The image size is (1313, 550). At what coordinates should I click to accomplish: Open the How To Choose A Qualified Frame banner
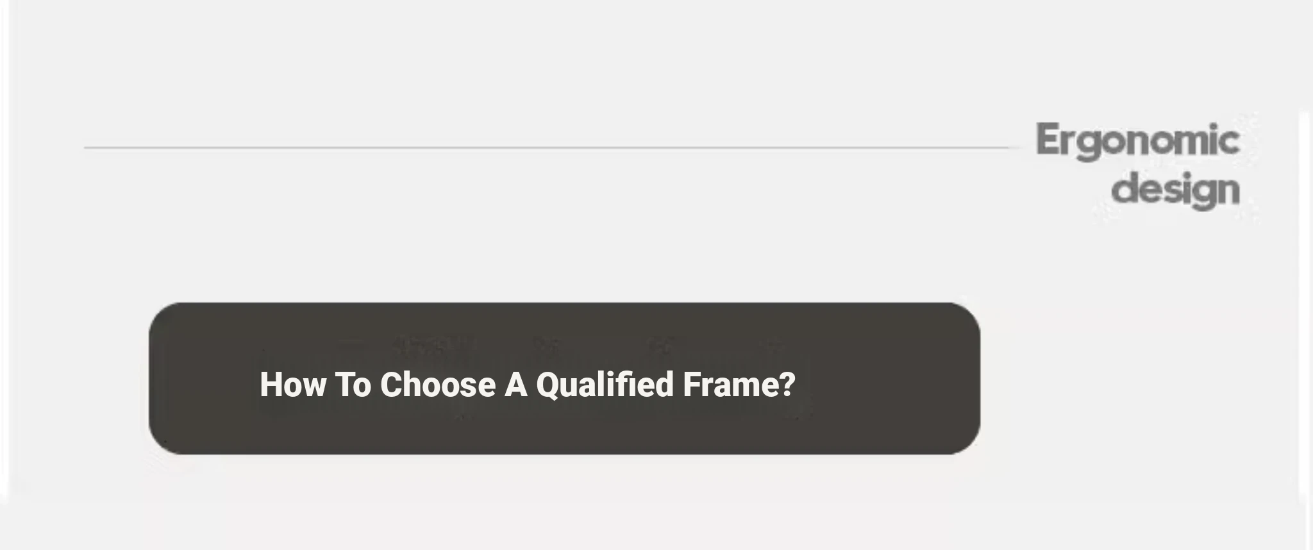click(x=564, y=378)
